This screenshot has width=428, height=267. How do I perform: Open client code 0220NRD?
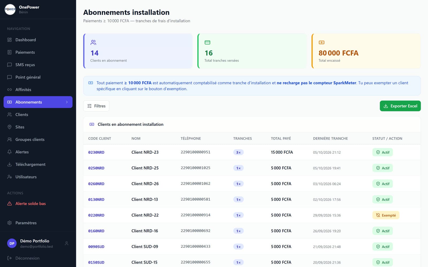click(96, 215)
